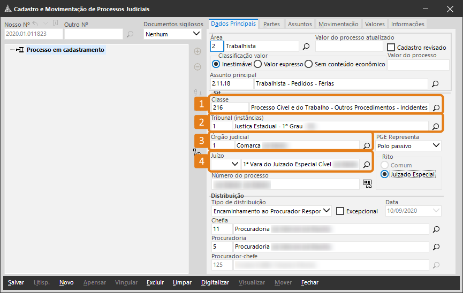The image size is (463, 293).
Task: Check the Excepcional checkbox
Action: pos(340,211)
